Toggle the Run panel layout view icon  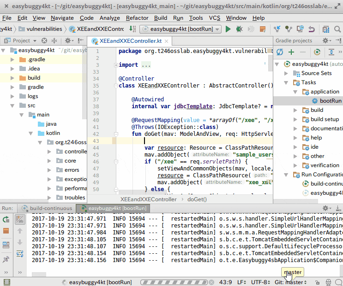pos(6,245)
